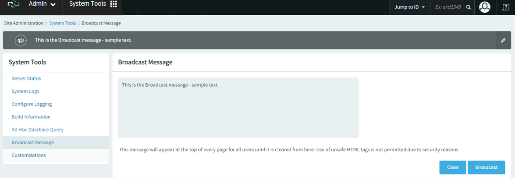Open the user profile avatar icon
This screenshot has width=515, height=178.
[485, 7]
